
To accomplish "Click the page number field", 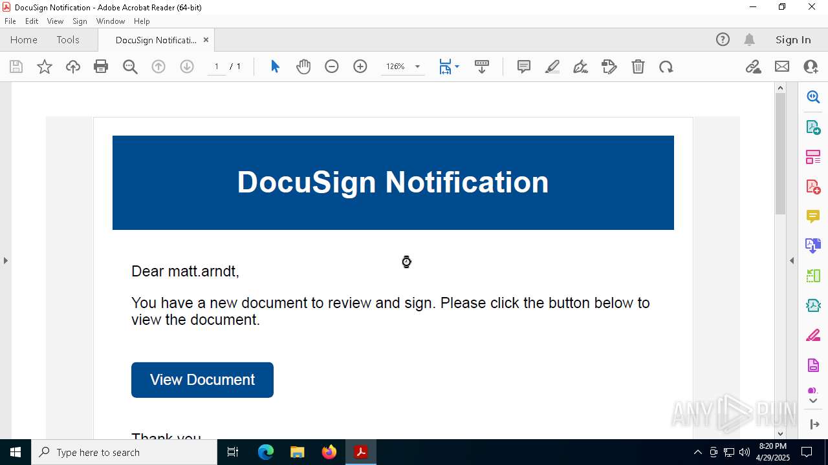I will coord(217,67).
